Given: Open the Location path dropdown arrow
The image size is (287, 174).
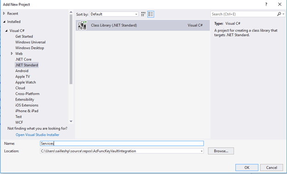Looking at the screenshot, I should (x=201, y=151).
